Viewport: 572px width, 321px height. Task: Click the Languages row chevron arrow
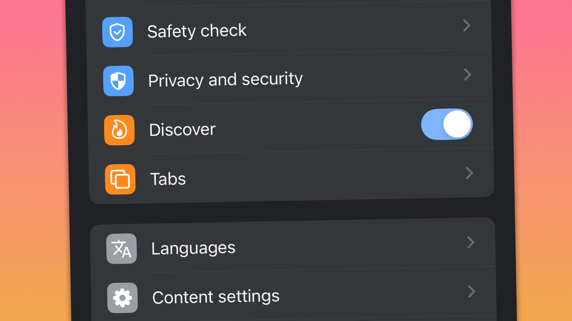tap(470, 242)
